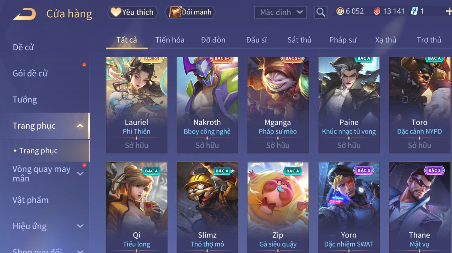Switch to the Pháp sư tab
This screenshot has height=253, width=452.
click(x=343, y=40)
